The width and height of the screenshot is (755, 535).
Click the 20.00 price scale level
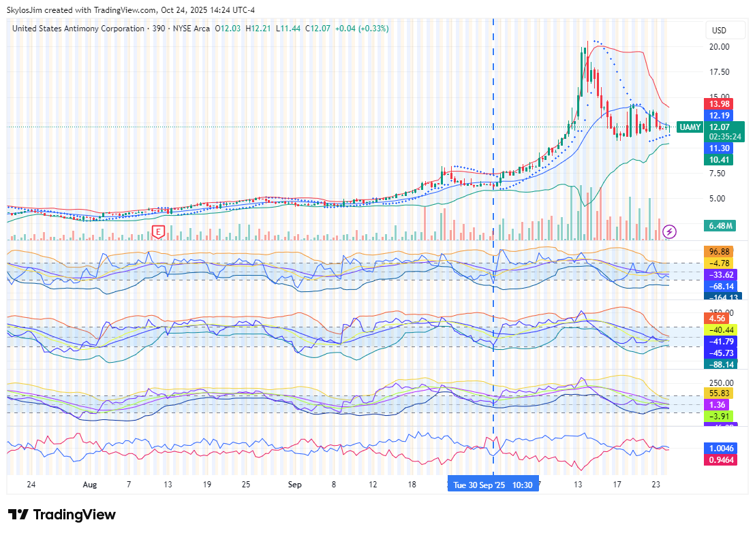click(719, 47)
